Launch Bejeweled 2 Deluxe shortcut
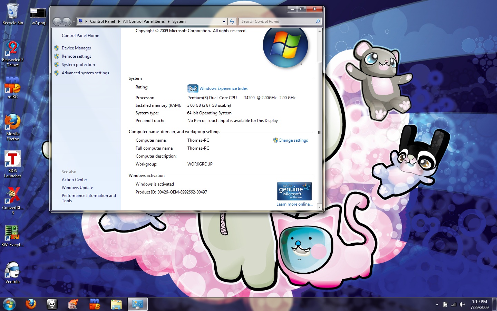 [x=13, y=54]
